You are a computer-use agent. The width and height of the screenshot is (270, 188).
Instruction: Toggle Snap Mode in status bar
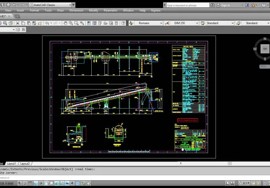pyautogui.click(x=25, y=183)
